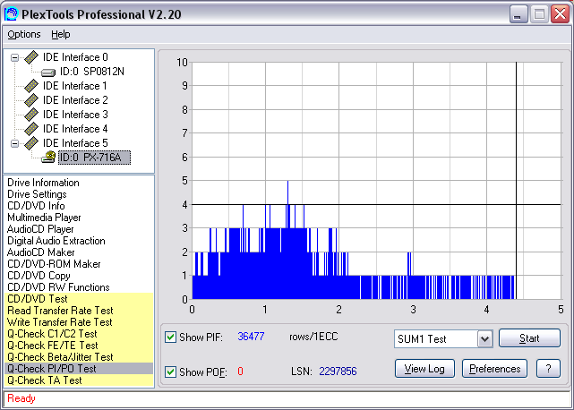This screenshot has height=410, width=574.
Task: Click the peak bar at level 5
Action: click(287, 192)
